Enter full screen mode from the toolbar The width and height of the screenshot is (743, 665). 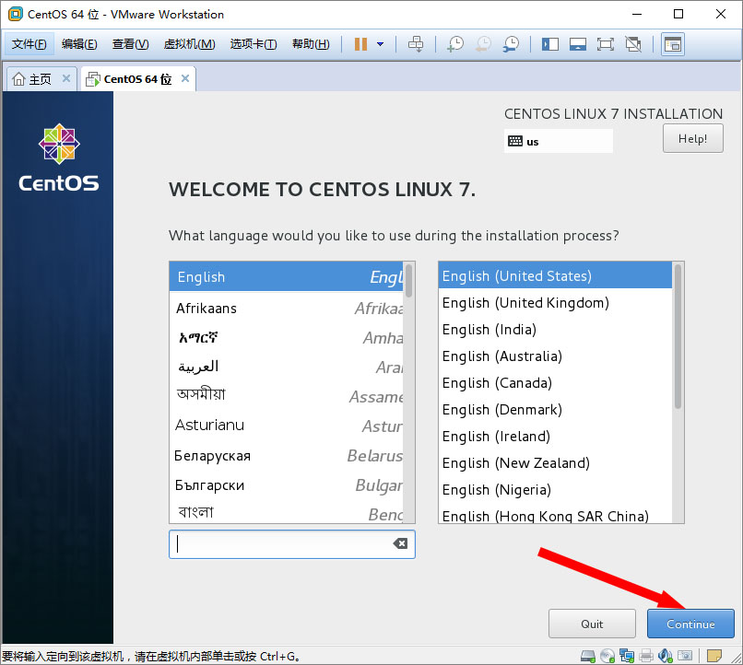(605, 44)
